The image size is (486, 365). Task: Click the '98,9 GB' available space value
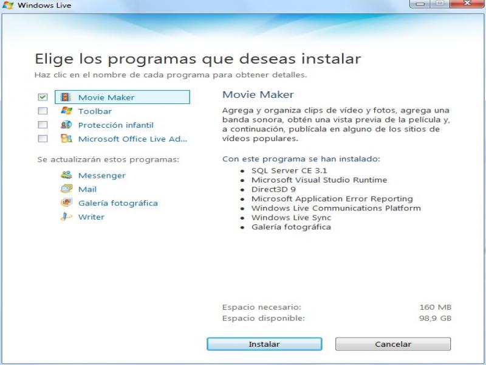pyautogui.click(x=435, y=318)
